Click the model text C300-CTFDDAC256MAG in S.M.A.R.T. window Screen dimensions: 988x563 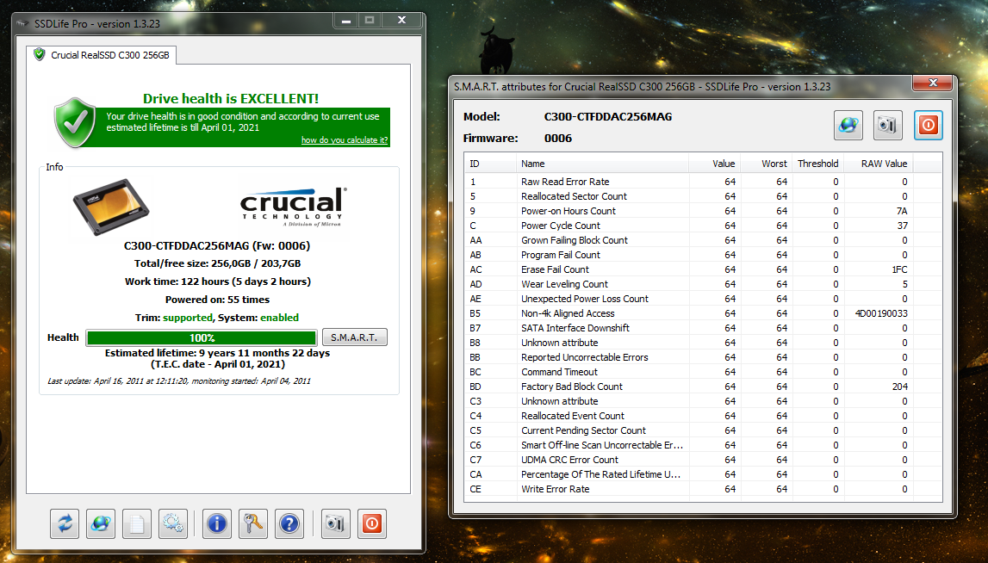[608, 116]
